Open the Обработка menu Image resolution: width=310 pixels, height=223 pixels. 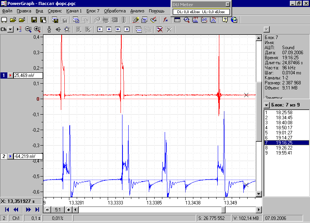pyautogui.click(x=115, y=11)
